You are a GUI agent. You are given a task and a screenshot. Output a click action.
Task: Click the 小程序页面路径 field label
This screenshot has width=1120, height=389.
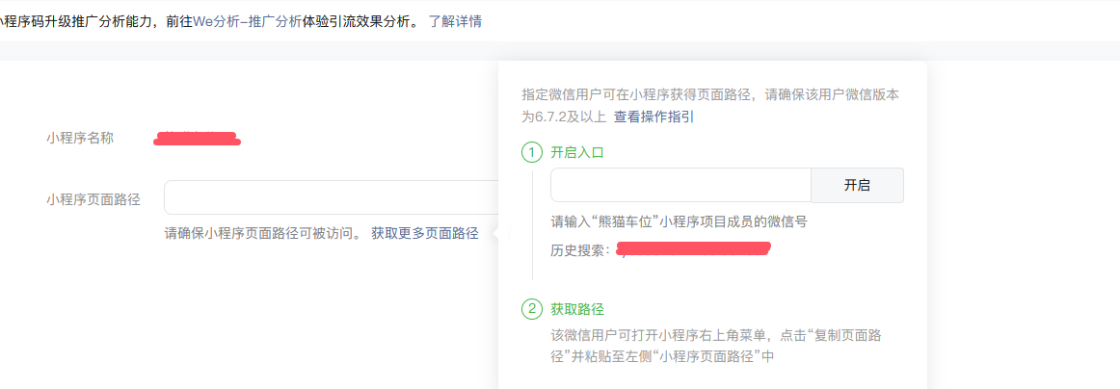93,199
